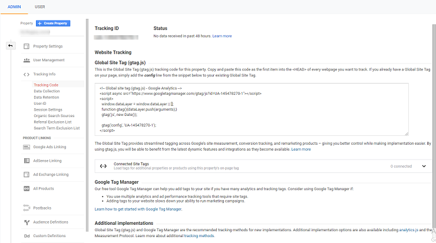
Task: Open Google Ads Linking
Action: tap(49, 147)
